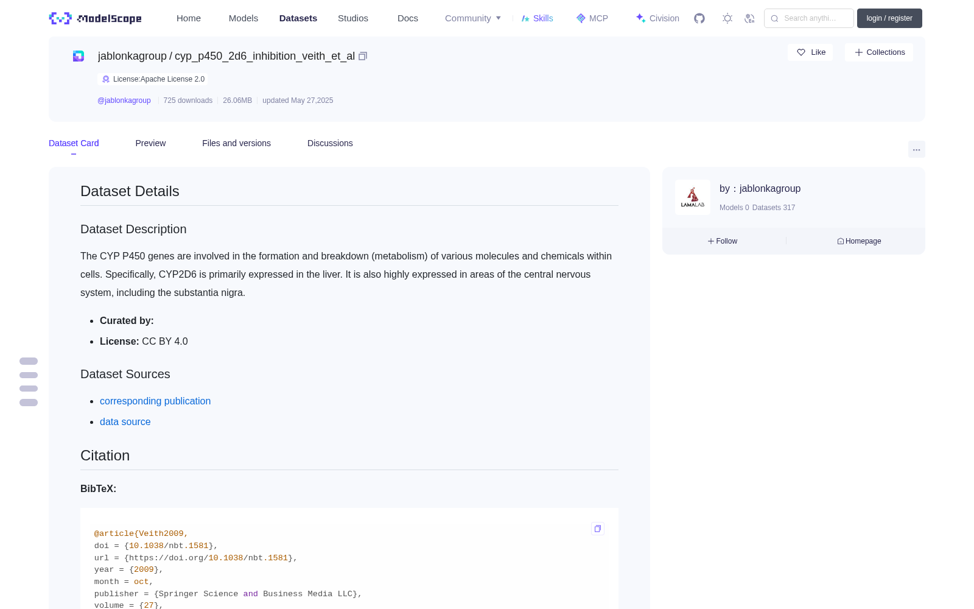Copy dataset name next to the title
Screen dimensions: 974x609
click(363, 56)
